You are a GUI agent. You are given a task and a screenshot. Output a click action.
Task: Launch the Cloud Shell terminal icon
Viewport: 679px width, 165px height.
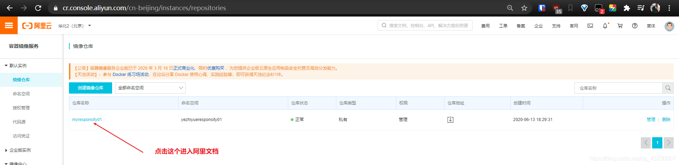(590, 26)
